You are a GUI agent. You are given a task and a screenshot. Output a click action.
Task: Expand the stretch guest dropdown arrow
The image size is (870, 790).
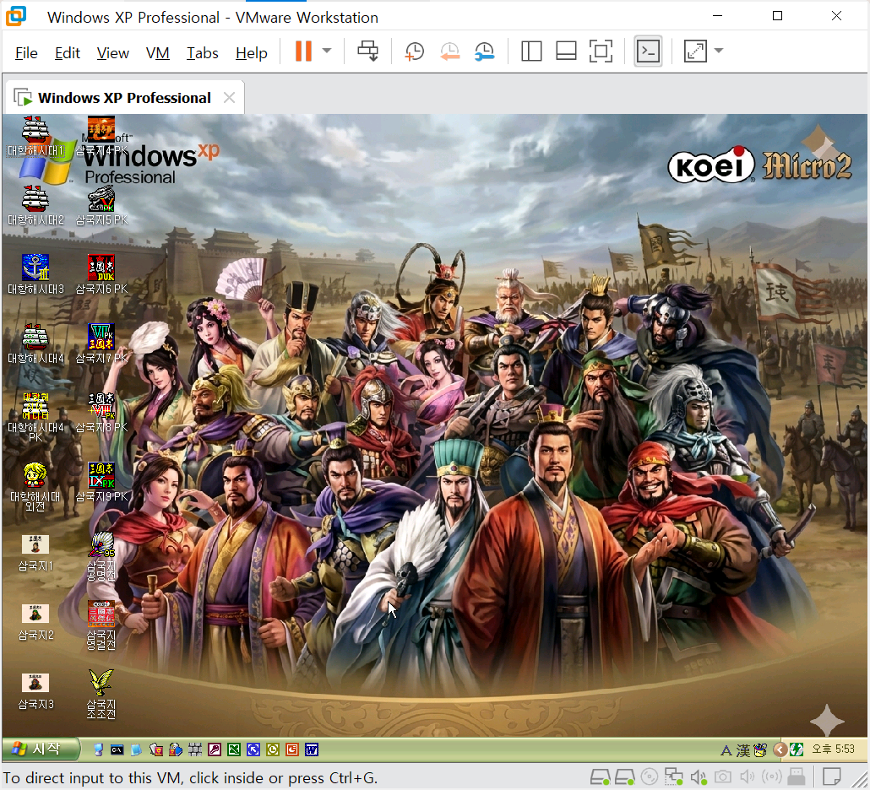point(719,51)
